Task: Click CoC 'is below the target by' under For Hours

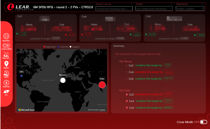Action: [149, 65]
